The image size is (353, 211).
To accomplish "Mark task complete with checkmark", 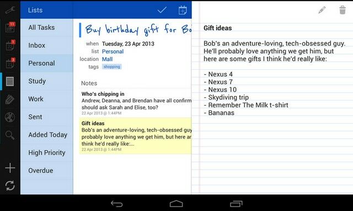I will (162, 10).
